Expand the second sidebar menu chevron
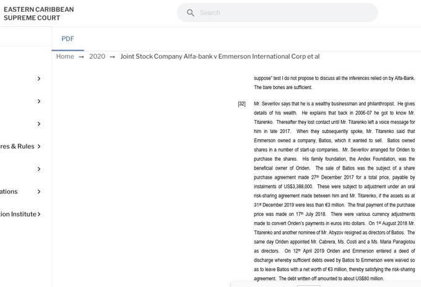 pos(39,101)
